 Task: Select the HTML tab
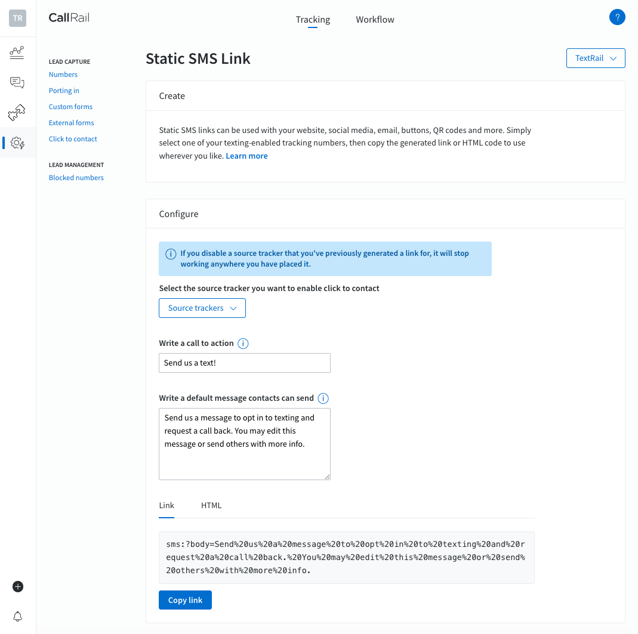[211, 506]
